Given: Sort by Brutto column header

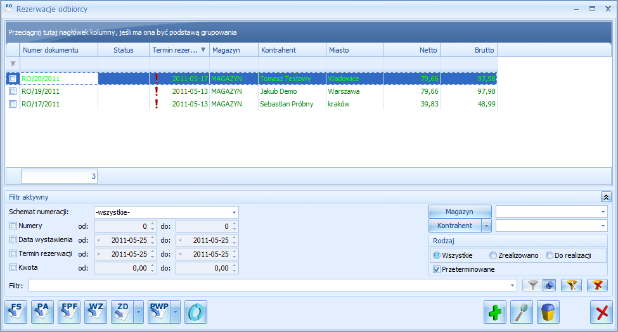Looking at the screenshot, I should pyautogui.click(x=468, y=50).
